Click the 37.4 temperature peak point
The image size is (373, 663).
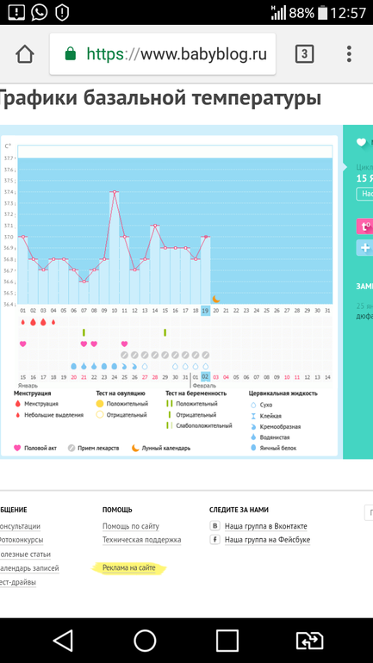coord(115,192)
